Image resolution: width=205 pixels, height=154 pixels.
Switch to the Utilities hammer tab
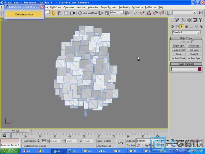[x=200, y=20]
